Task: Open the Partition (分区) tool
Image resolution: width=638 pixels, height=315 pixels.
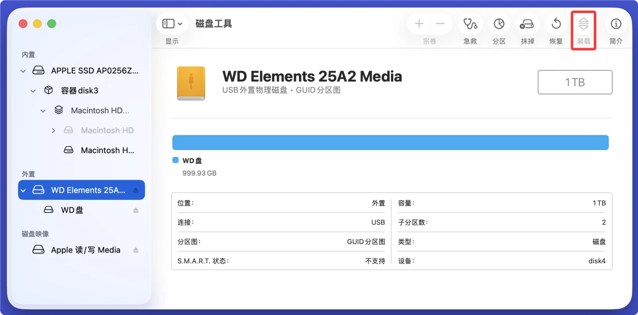Action: coord(499,24)
